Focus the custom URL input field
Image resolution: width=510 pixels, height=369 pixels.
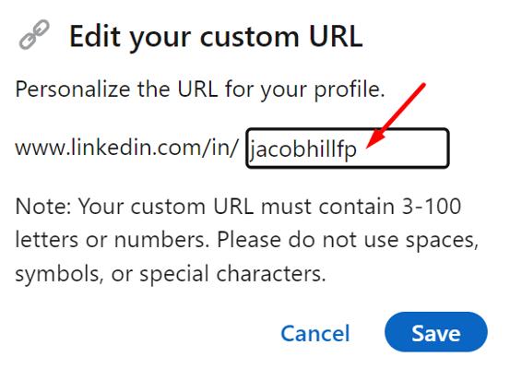coord(348,148)
